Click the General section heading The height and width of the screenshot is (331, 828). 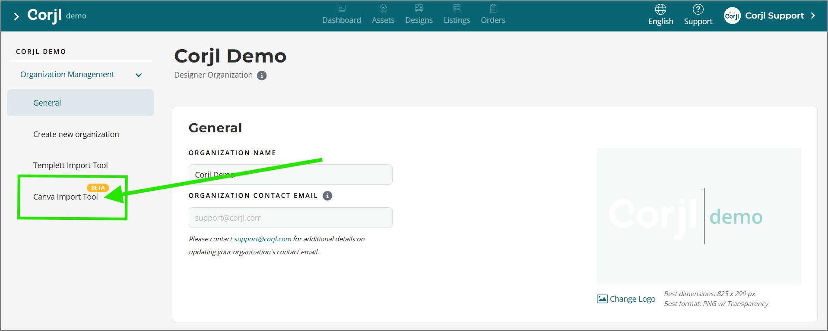click(x=215, y=128)
